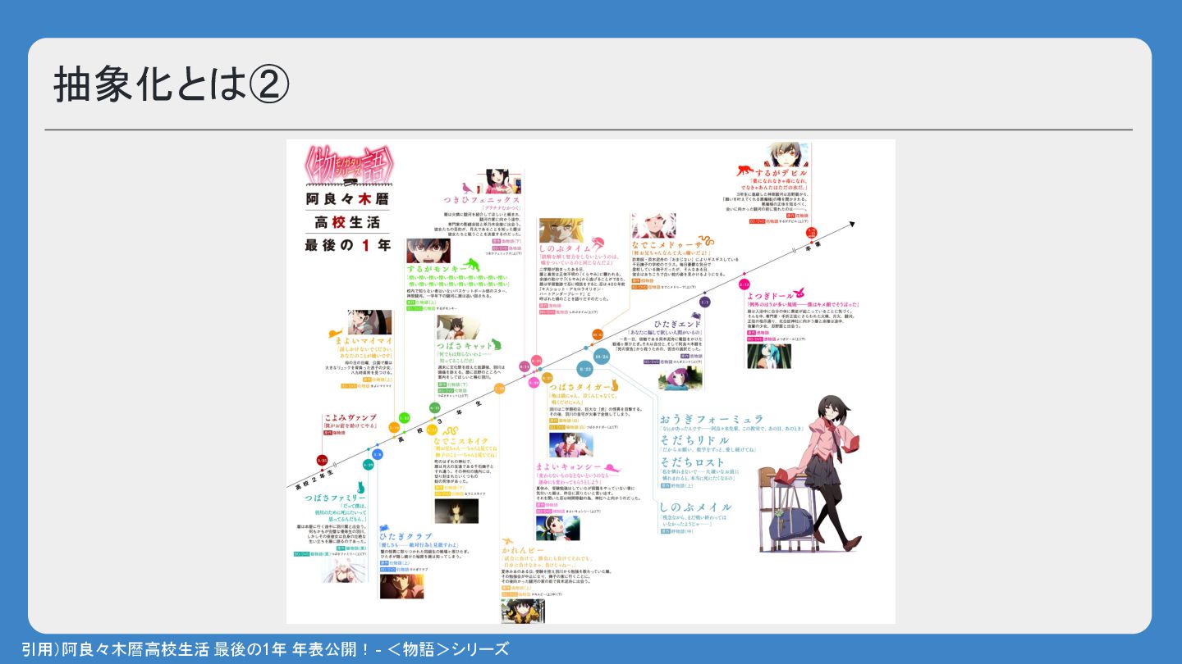Click the おうぎフォーミュラ heading

(711, 419)
